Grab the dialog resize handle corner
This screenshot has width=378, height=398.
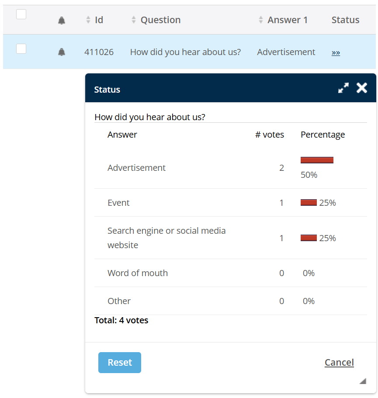pyautogui.click(x=363, y=381)
